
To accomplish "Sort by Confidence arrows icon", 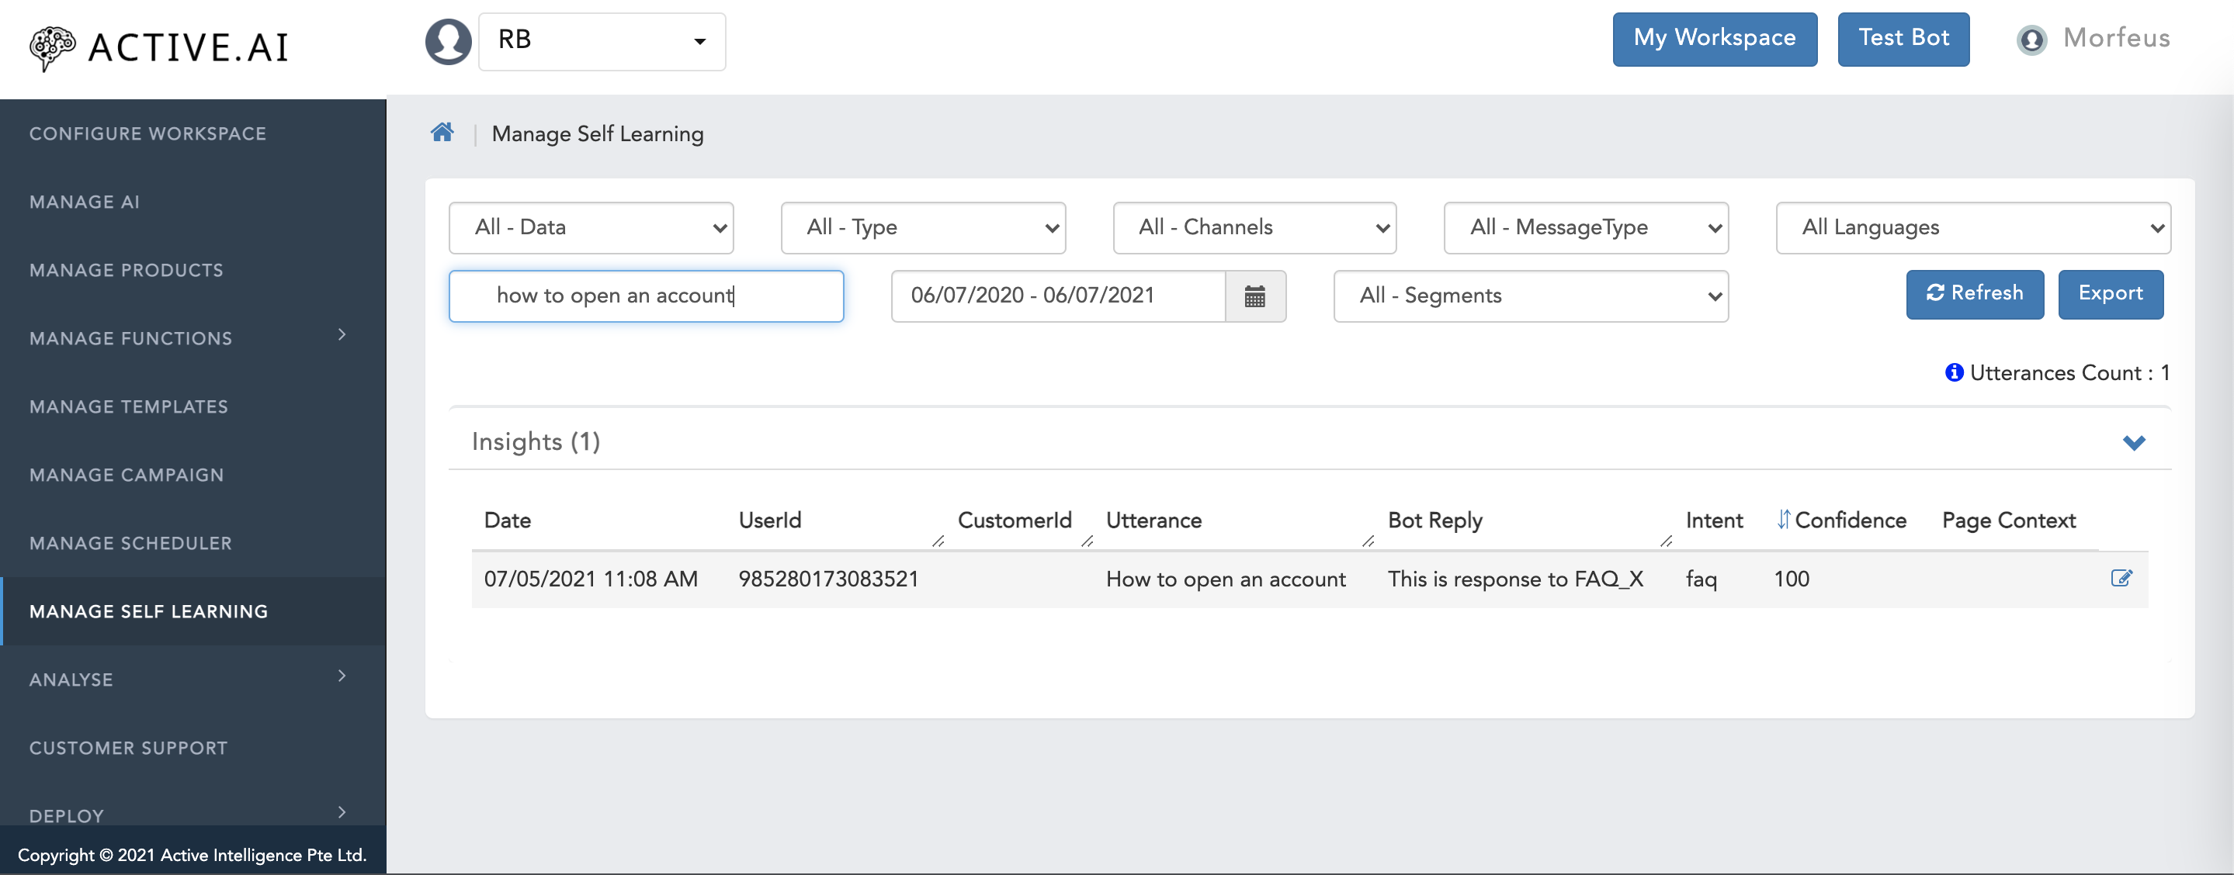I will (1783, 520).
